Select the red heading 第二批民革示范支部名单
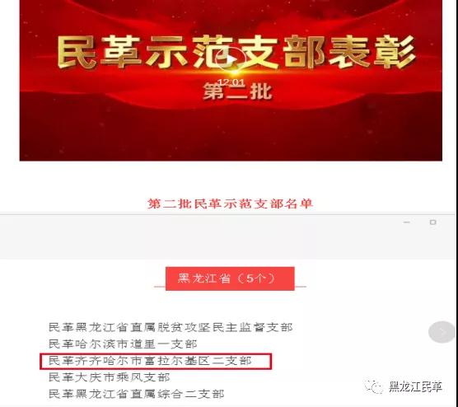458x407 pixels. point(231,203)
